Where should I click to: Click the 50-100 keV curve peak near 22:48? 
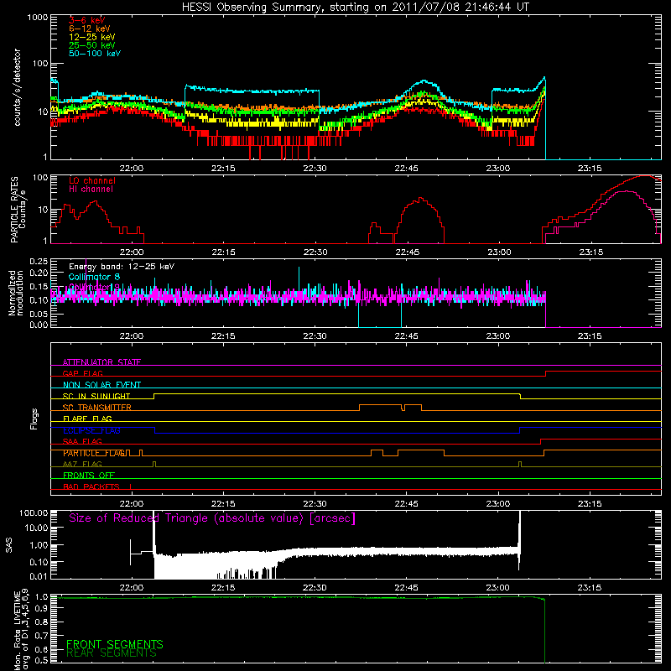coord(424,81)
